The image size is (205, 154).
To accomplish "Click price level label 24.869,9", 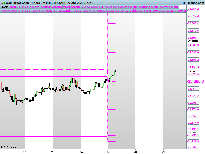I will tap(193, 45).
